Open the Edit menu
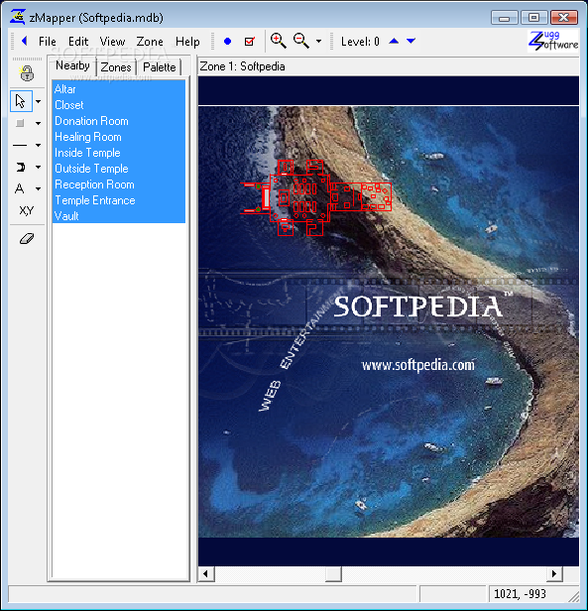Screen dimensions: 588x611 point(78,42)
